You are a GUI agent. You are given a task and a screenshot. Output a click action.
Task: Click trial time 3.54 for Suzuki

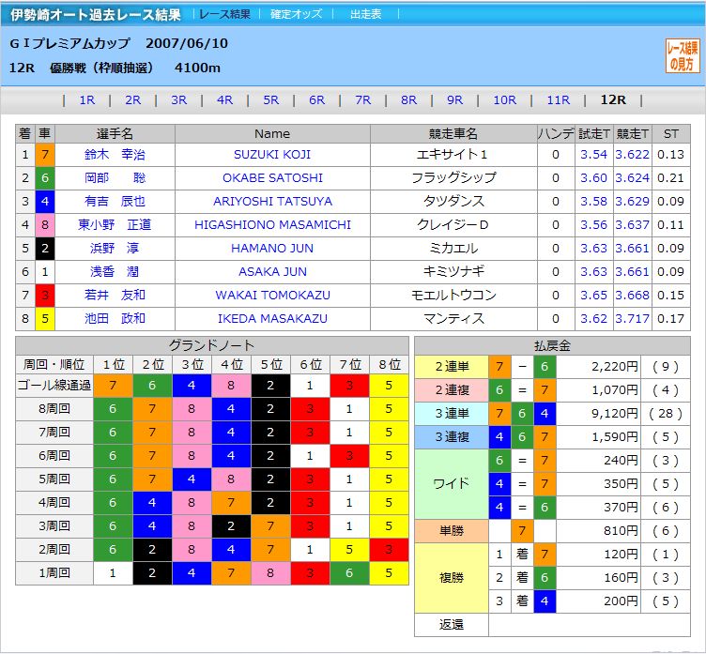click(593, 155)
